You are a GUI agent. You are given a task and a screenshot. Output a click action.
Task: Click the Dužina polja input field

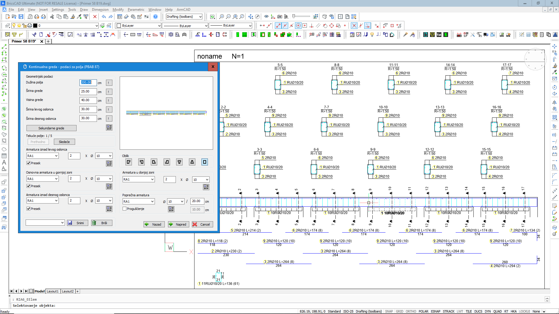click(88, 83)
